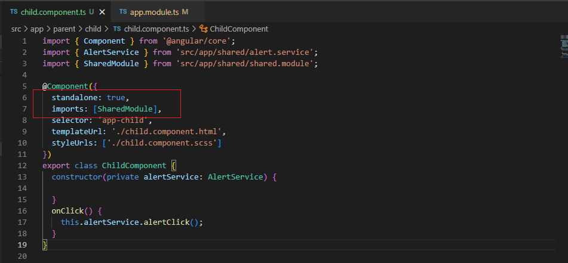Click child.component.ts in breadcrumb path
This screenshot has height=263, width=568.
click(156, 29)
